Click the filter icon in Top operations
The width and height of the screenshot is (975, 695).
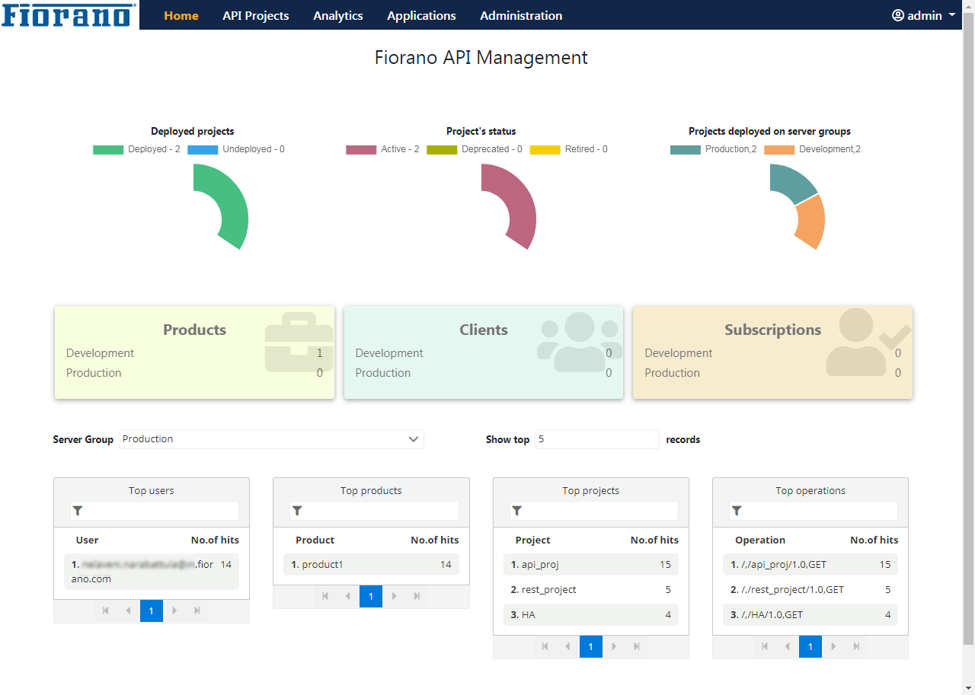click(x=737, y=511)
